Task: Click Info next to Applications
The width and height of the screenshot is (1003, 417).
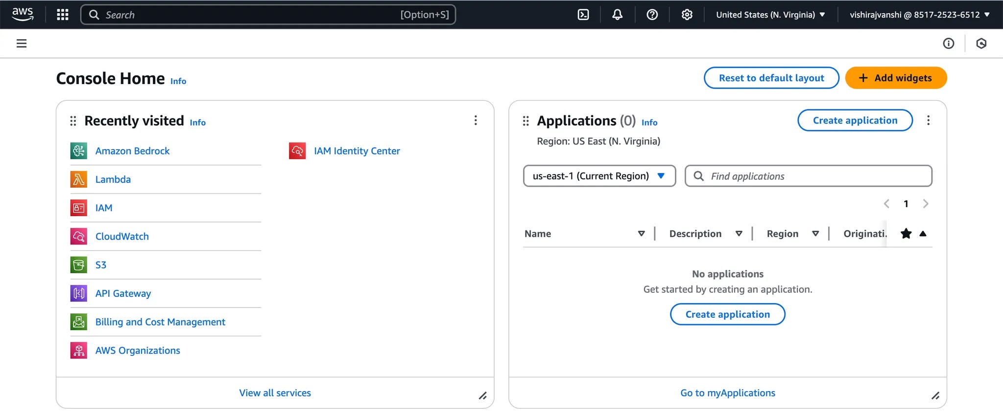Action: (649, 123)
